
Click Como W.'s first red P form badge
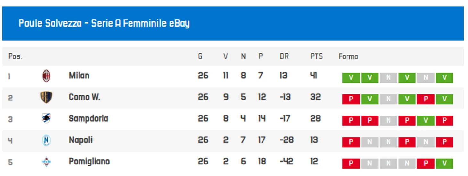click(x=351, y=99)
